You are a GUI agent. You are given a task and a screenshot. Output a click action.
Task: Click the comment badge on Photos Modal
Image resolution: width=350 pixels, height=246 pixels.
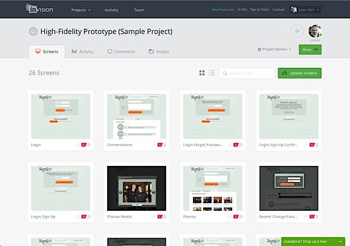[x=162, y=217]
